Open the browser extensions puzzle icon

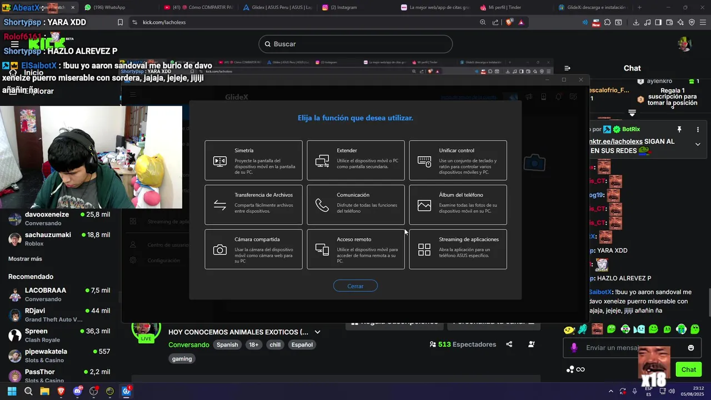coord(608,22)
